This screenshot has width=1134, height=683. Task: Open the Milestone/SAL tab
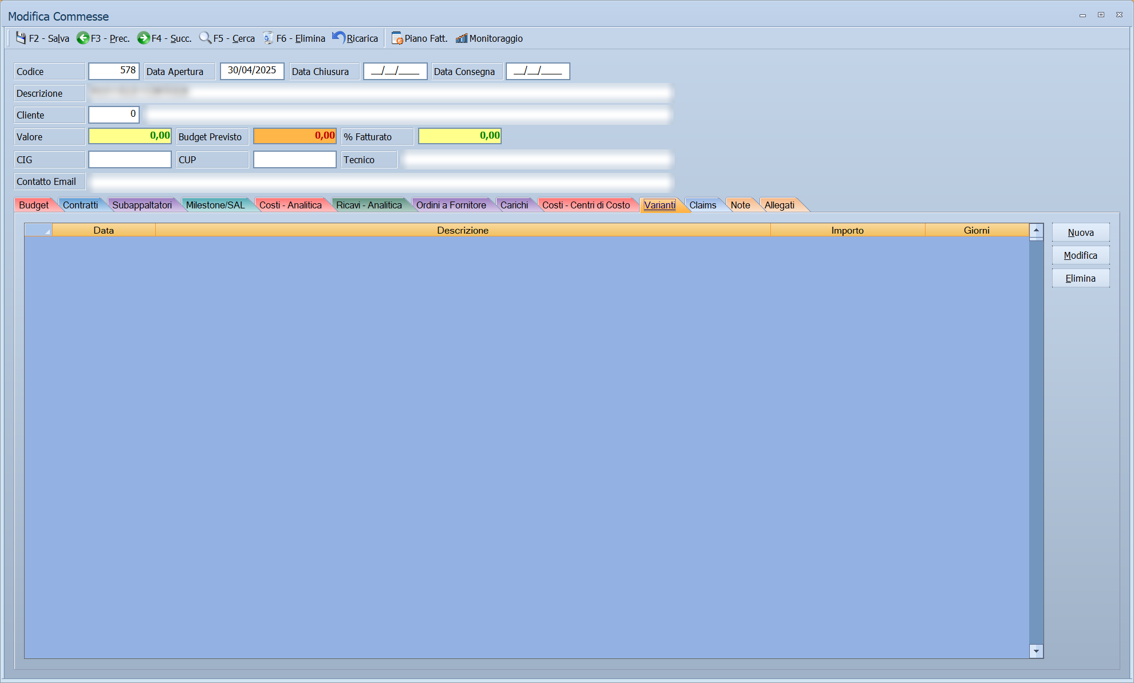click(215, 205)
